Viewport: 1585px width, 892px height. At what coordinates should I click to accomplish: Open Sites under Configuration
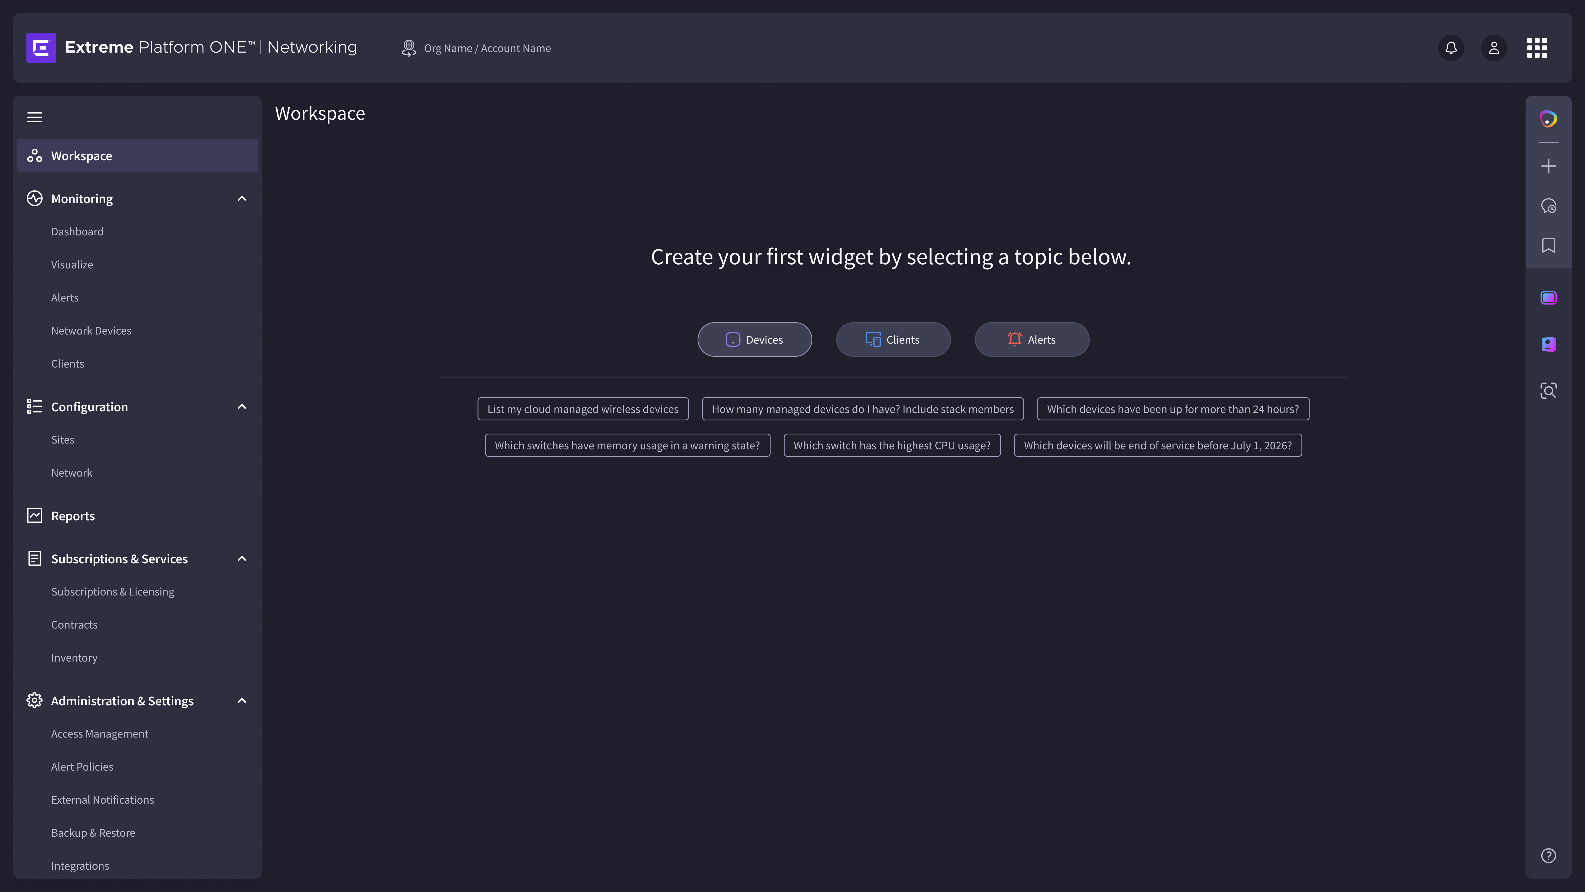point(63,440)
